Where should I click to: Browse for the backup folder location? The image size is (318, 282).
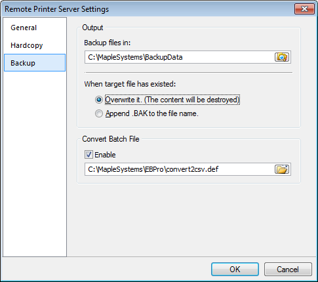[x=282, y=57]
